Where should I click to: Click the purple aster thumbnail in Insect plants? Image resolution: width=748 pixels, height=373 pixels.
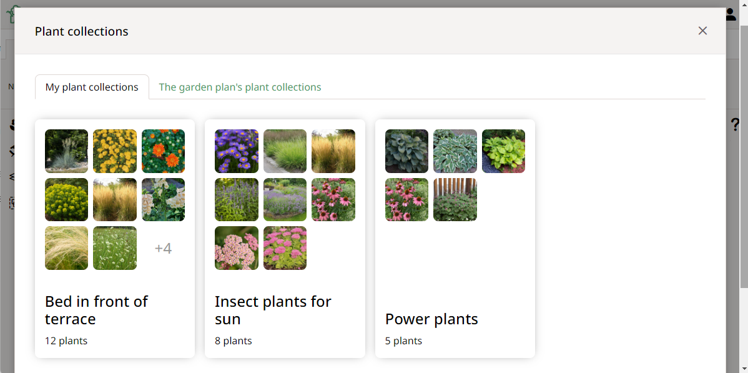point(236,151)
